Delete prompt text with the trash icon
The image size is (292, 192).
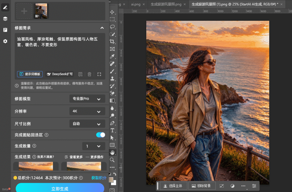[89, 74]
